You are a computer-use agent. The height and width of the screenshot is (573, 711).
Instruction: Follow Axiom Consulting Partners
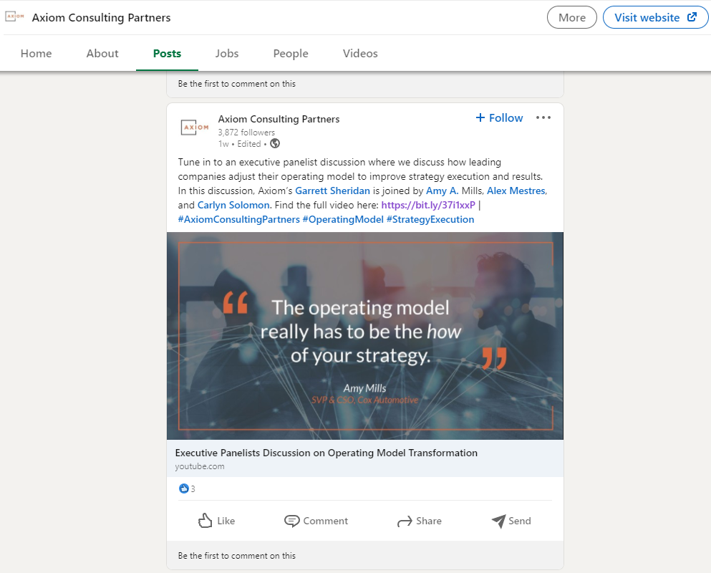point(499,118)
